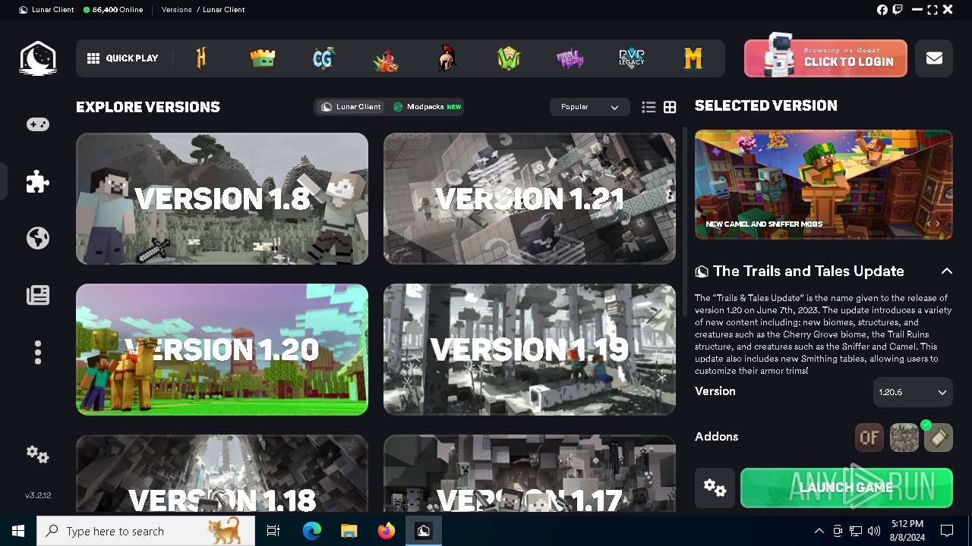The image size is (972, 546).
Task: Open the Windows notification center
Action: tap(947, 531)
